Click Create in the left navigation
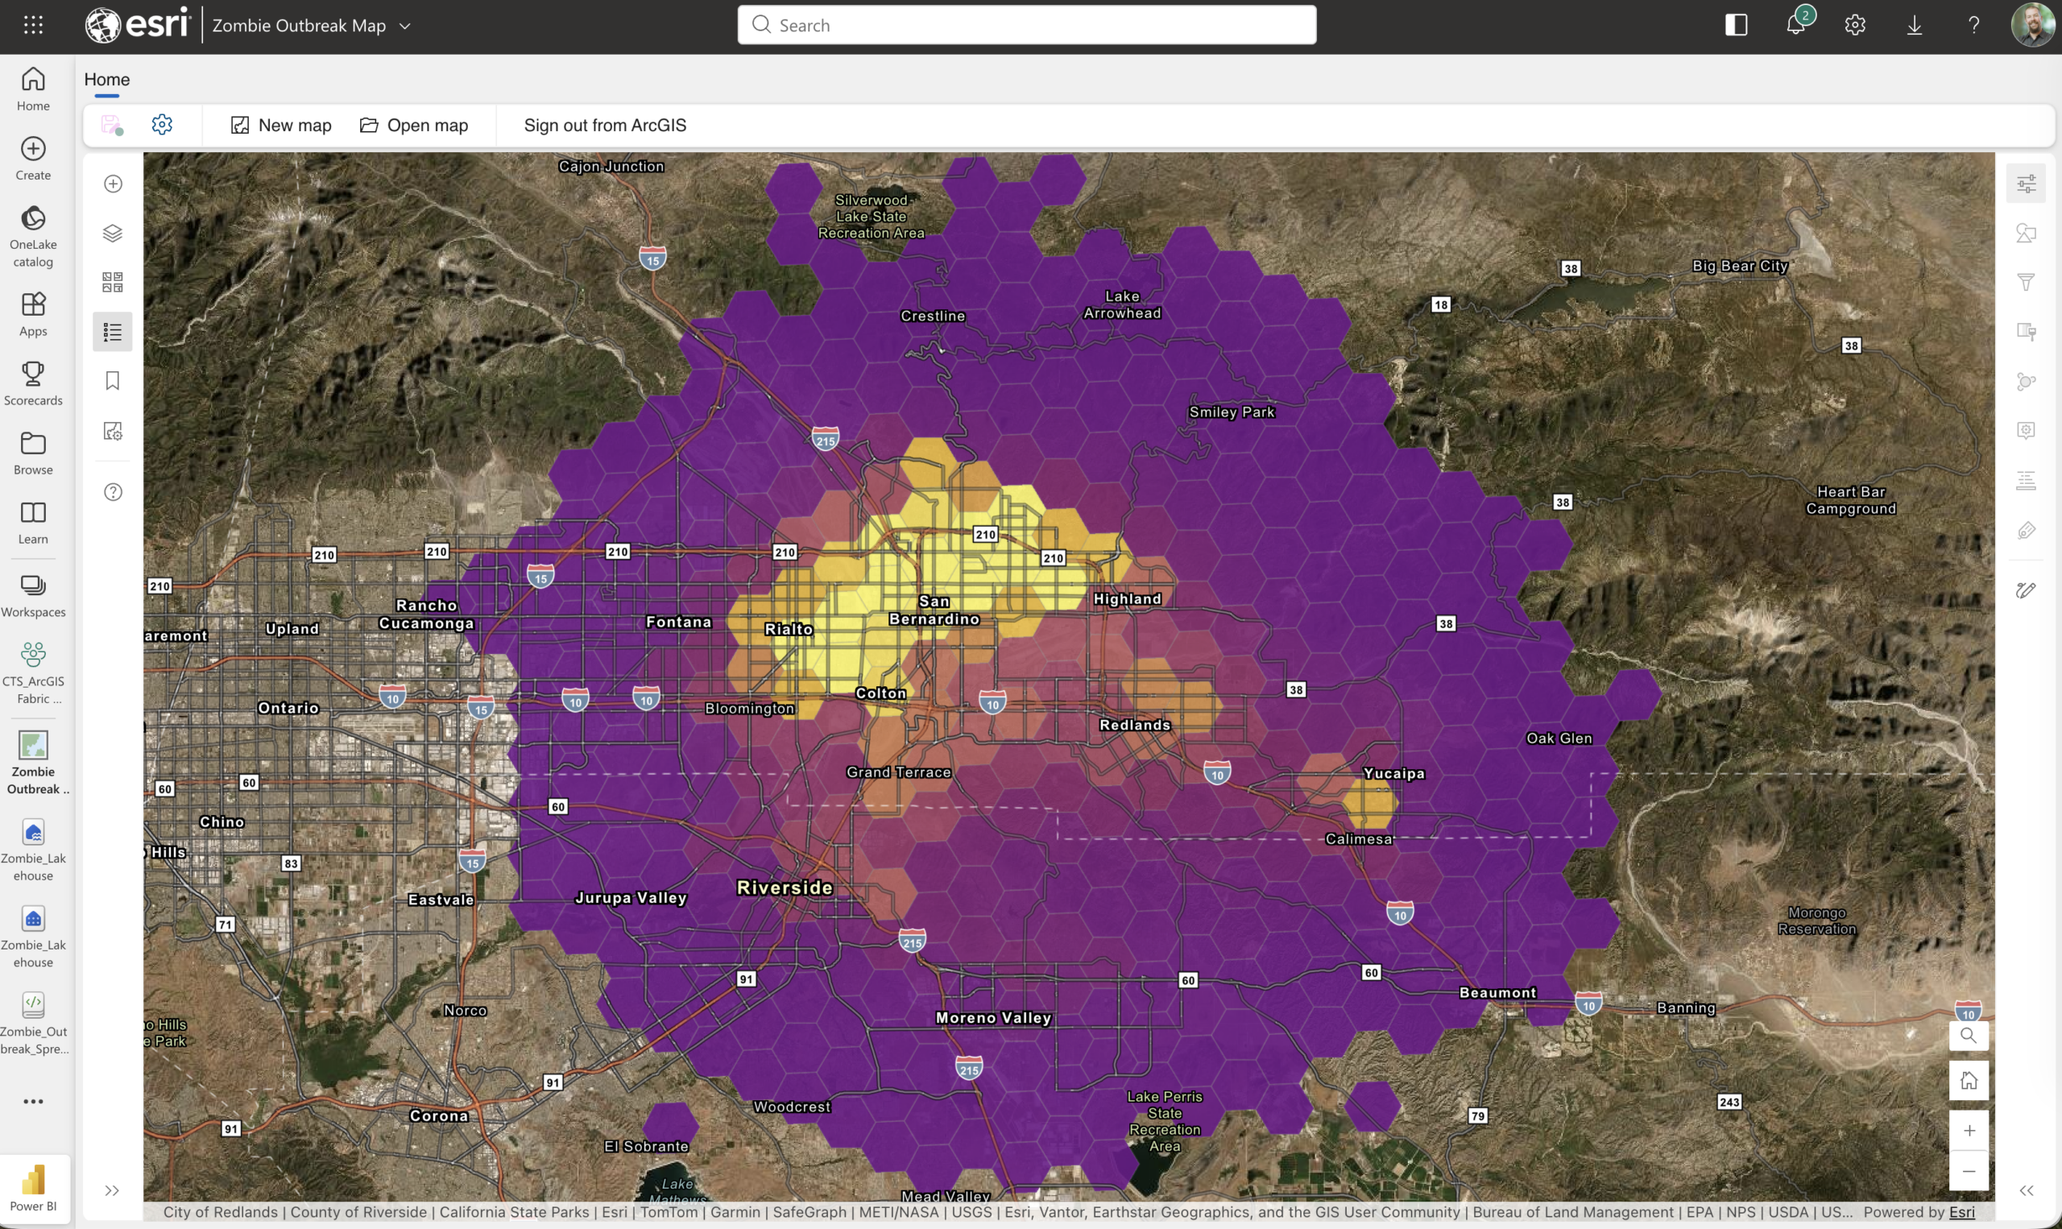Viewport: 2062px width, 1229px height. click(33, 158)
